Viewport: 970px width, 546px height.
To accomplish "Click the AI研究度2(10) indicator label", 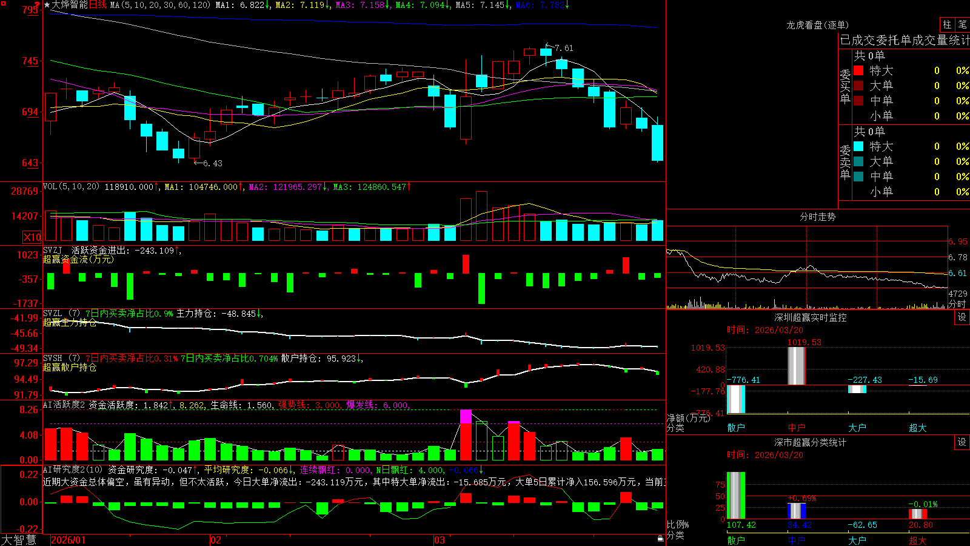I will (73, 470).
